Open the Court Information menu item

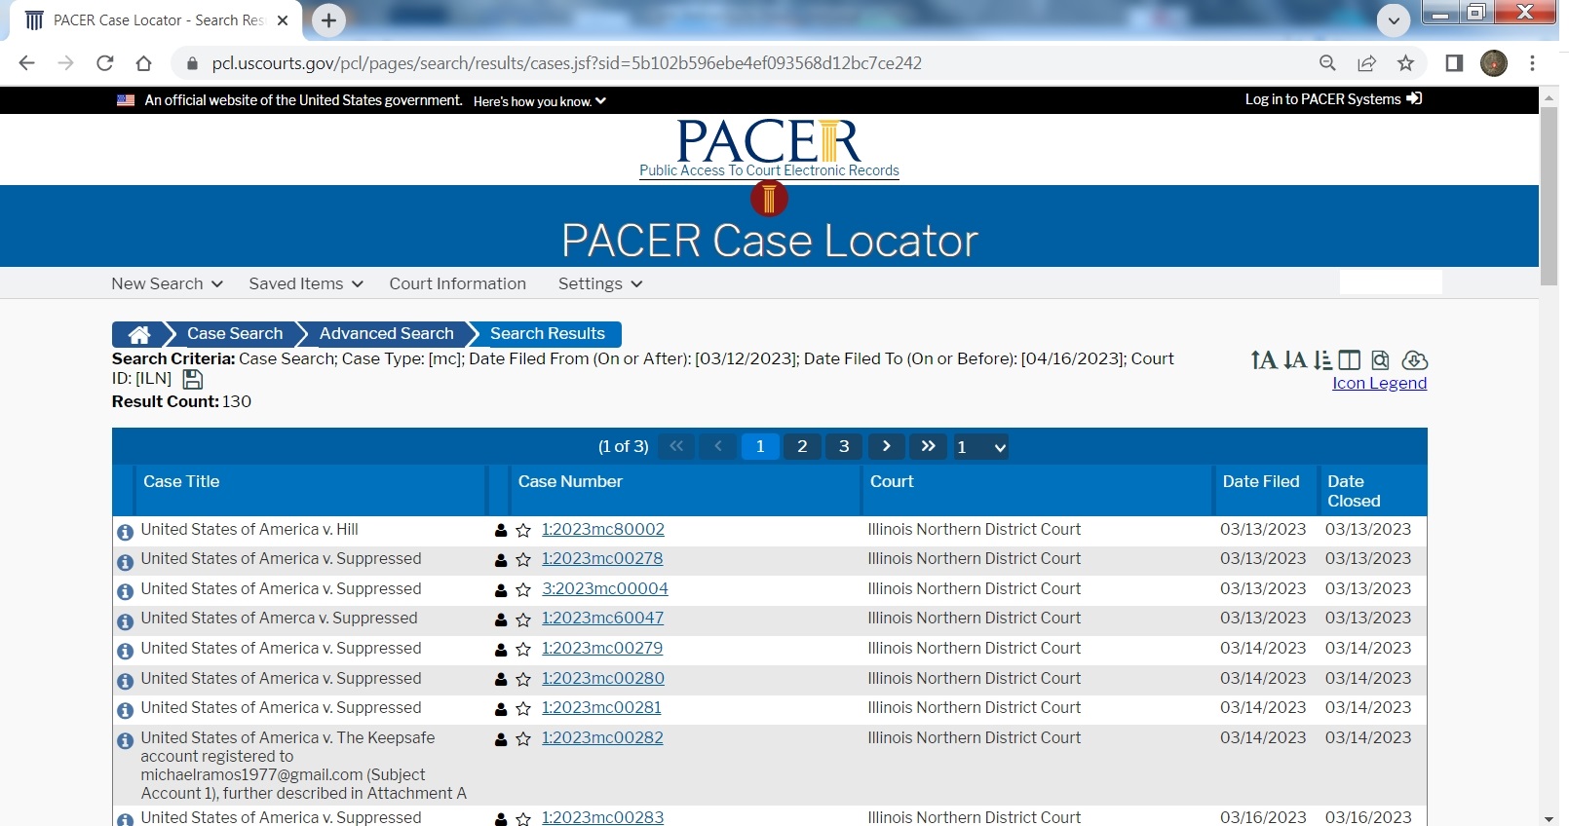coord(457,283)
